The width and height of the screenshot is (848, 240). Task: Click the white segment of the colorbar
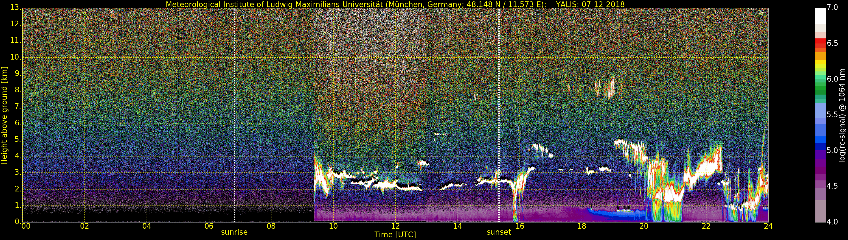[820, 16]
